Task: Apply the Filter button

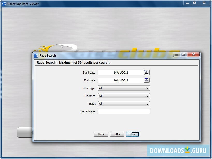Action: pos(117,134)
